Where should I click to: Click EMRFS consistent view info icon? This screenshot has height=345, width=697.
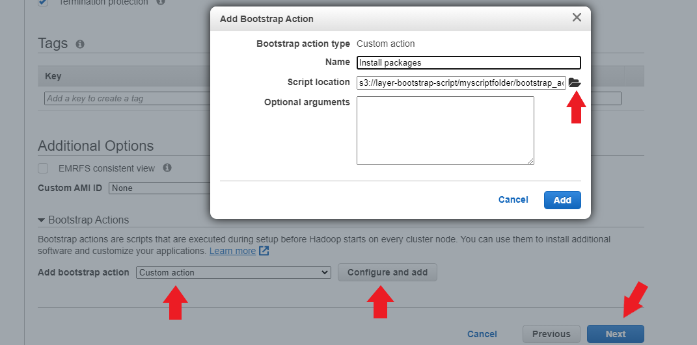pos(167,168)
